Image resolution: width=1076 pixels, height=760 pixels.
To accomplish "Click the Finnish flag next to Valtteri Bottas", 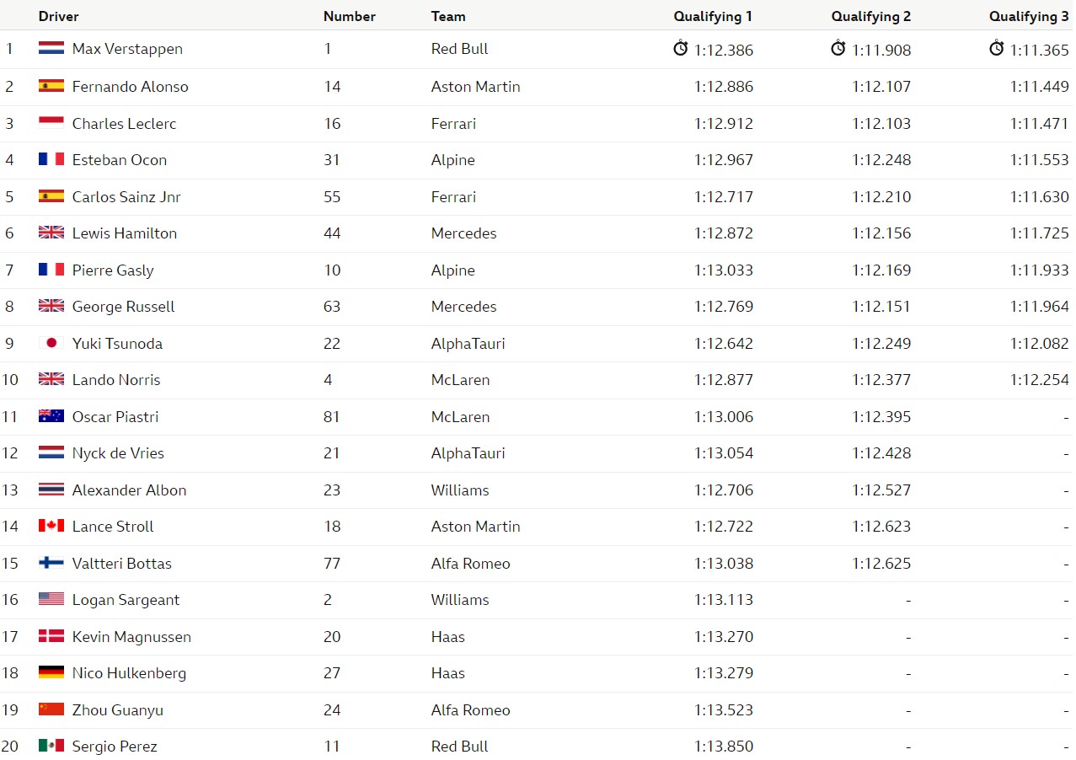I will 51,563.
